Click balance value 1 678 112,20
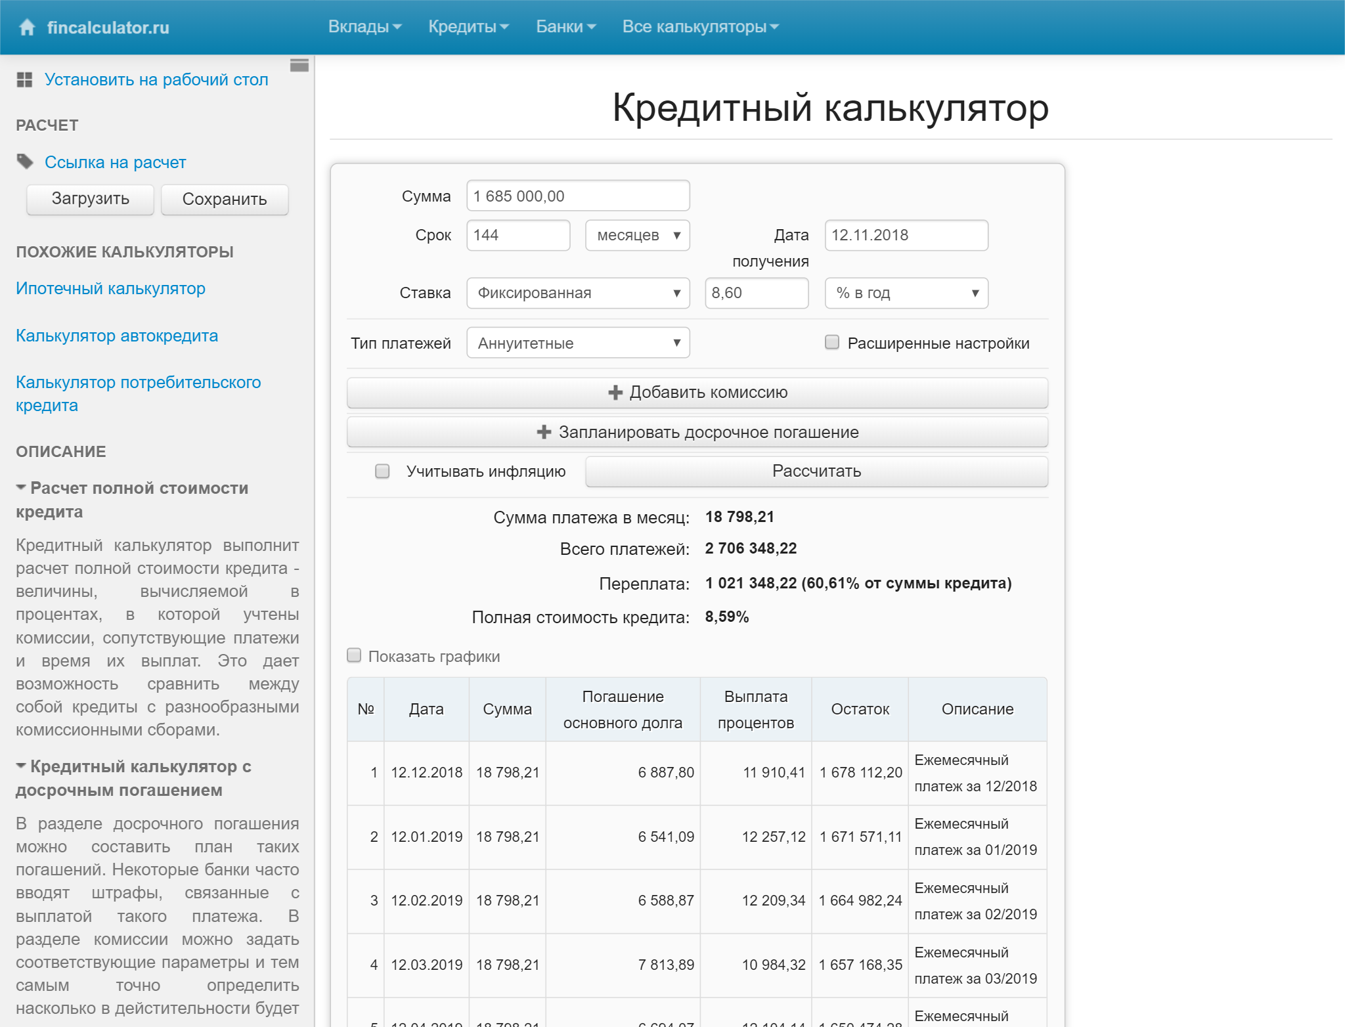1345x1027 pixels. pyautogui.click(x=861, y=773)
